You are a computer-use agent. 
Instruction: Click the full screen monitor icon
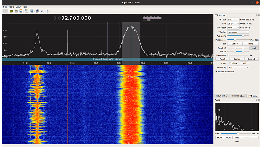(x=32, y=11)
